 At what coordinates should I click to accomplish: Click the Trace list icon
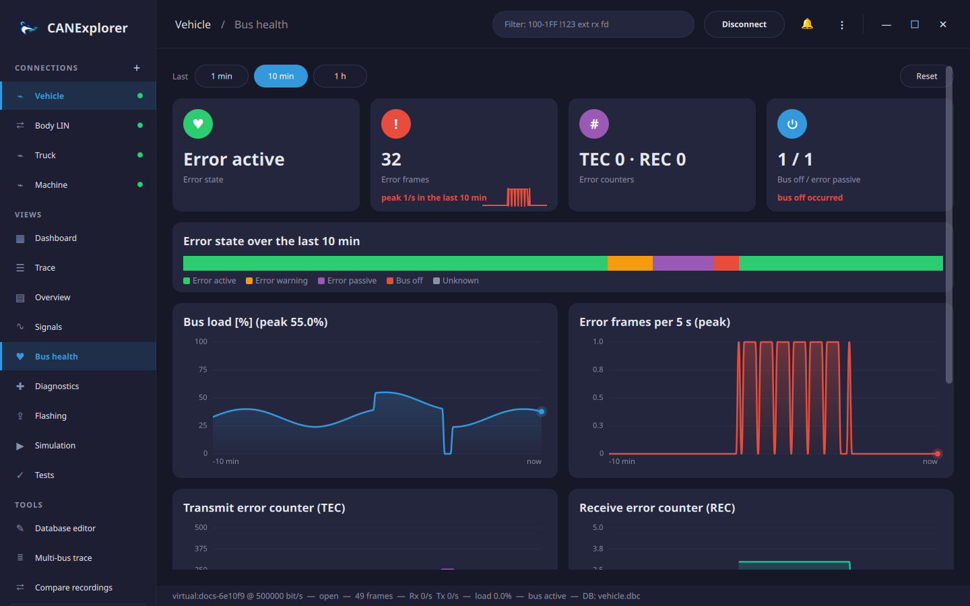pyautogui.click(x=20, y=268)
